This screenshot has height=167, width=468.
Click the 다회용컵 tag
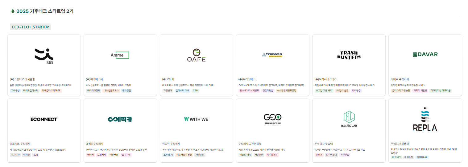coord(356,91)
